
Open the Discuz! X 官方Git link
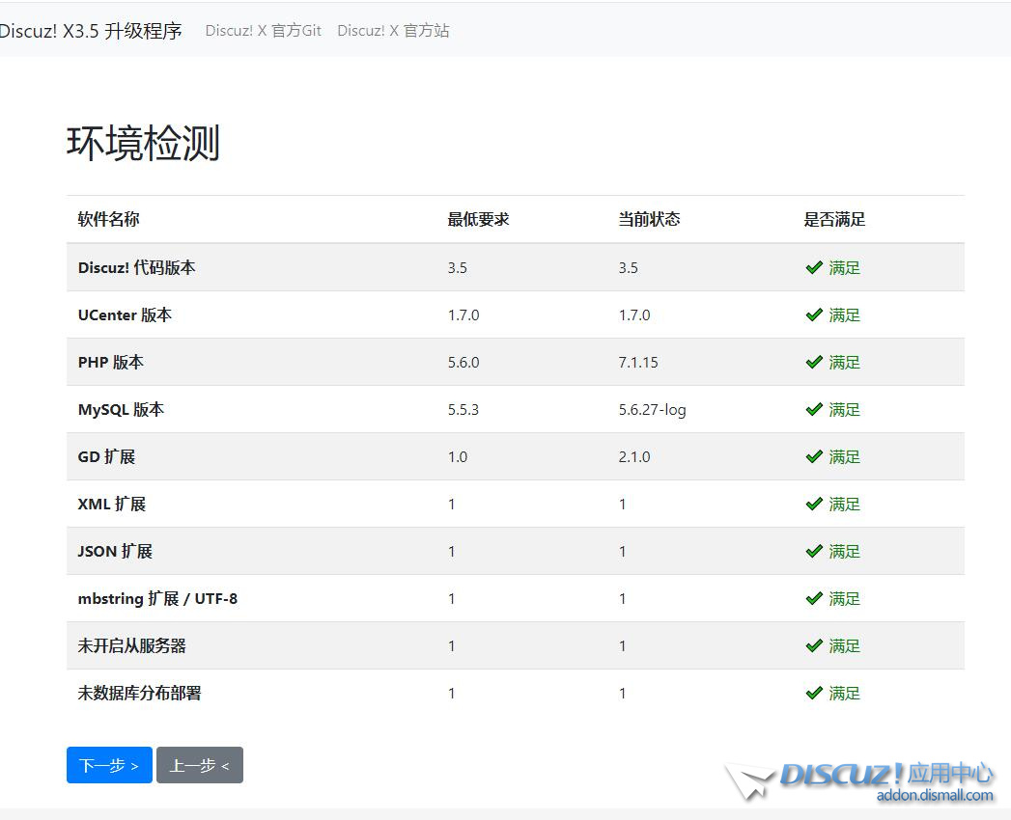point(263,30)
